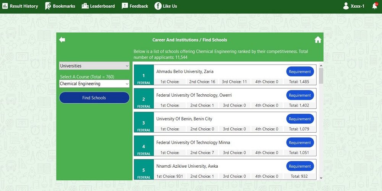Open the Universities institution type dropdown

[94, 66]
